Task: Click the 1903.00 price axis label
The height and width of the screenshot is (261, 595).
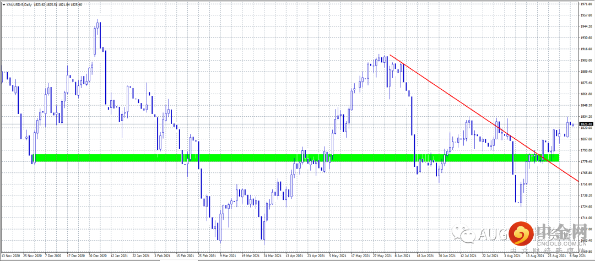Action: tap(587, 61)
